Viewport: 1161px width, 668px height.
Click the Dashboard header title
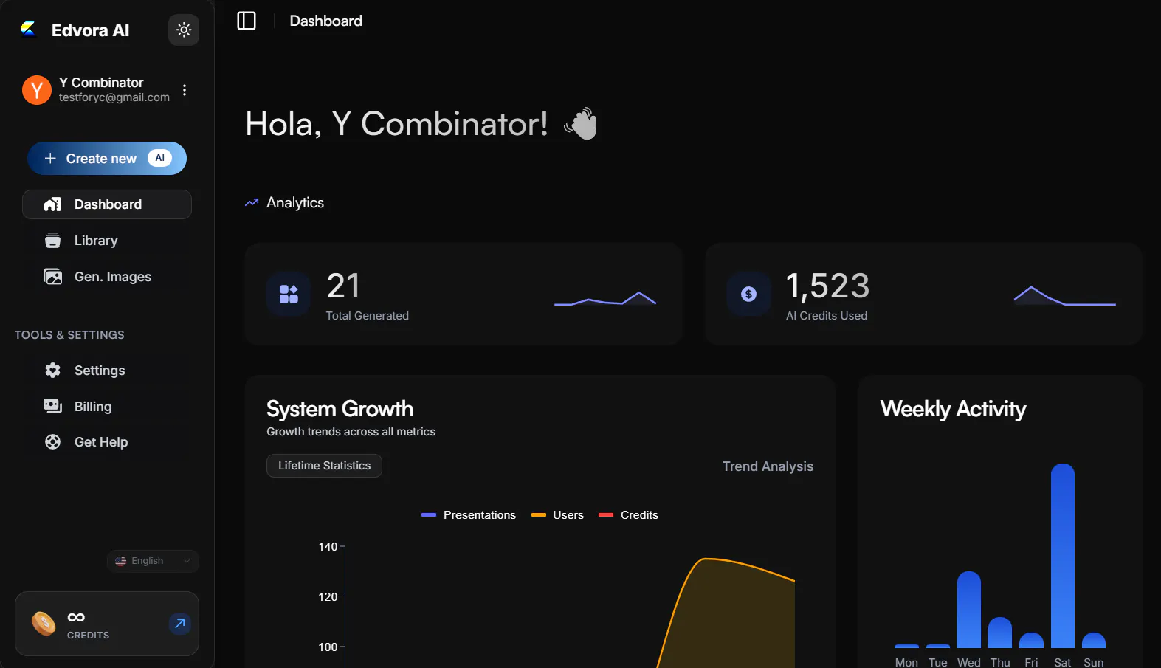326,21
